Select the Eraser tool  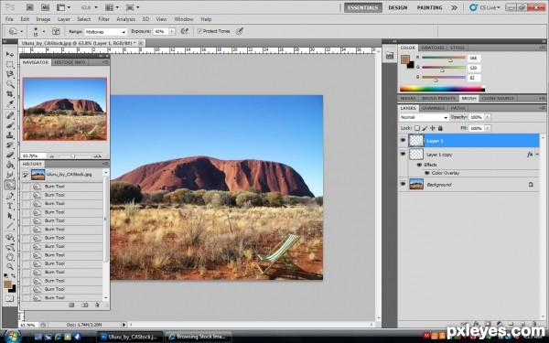pos(10,155)
